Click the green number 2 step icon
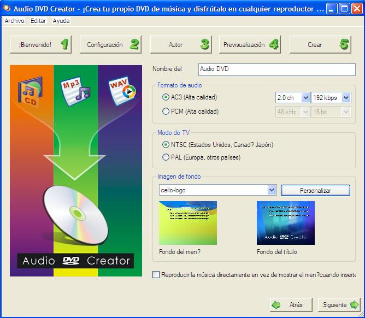The width and height of the screenshot is (365, 318). (x=134, y=44)
